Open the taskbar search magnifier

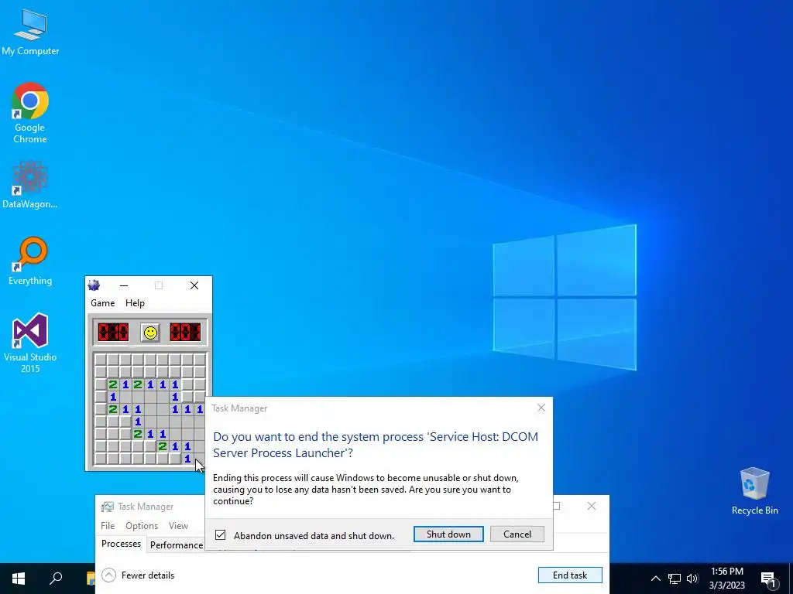[56, 579]
